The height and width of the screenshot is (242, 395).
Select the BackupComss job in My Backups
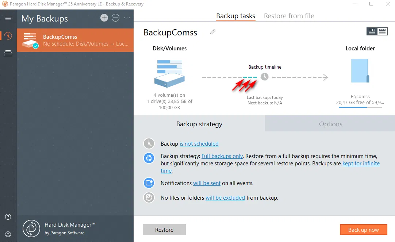coord(75,40)
